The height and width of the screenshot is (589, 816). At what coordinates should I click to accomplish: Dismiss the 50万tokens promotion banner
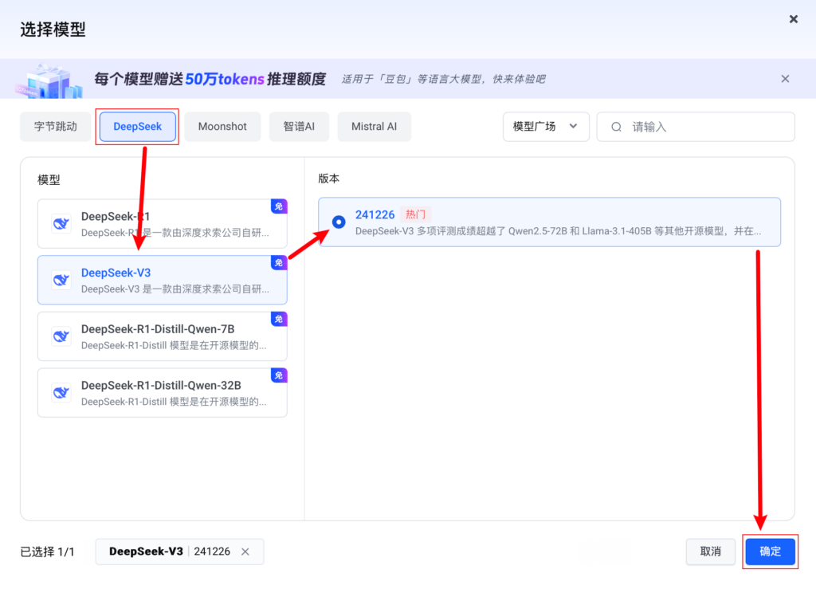coord(785,79)
